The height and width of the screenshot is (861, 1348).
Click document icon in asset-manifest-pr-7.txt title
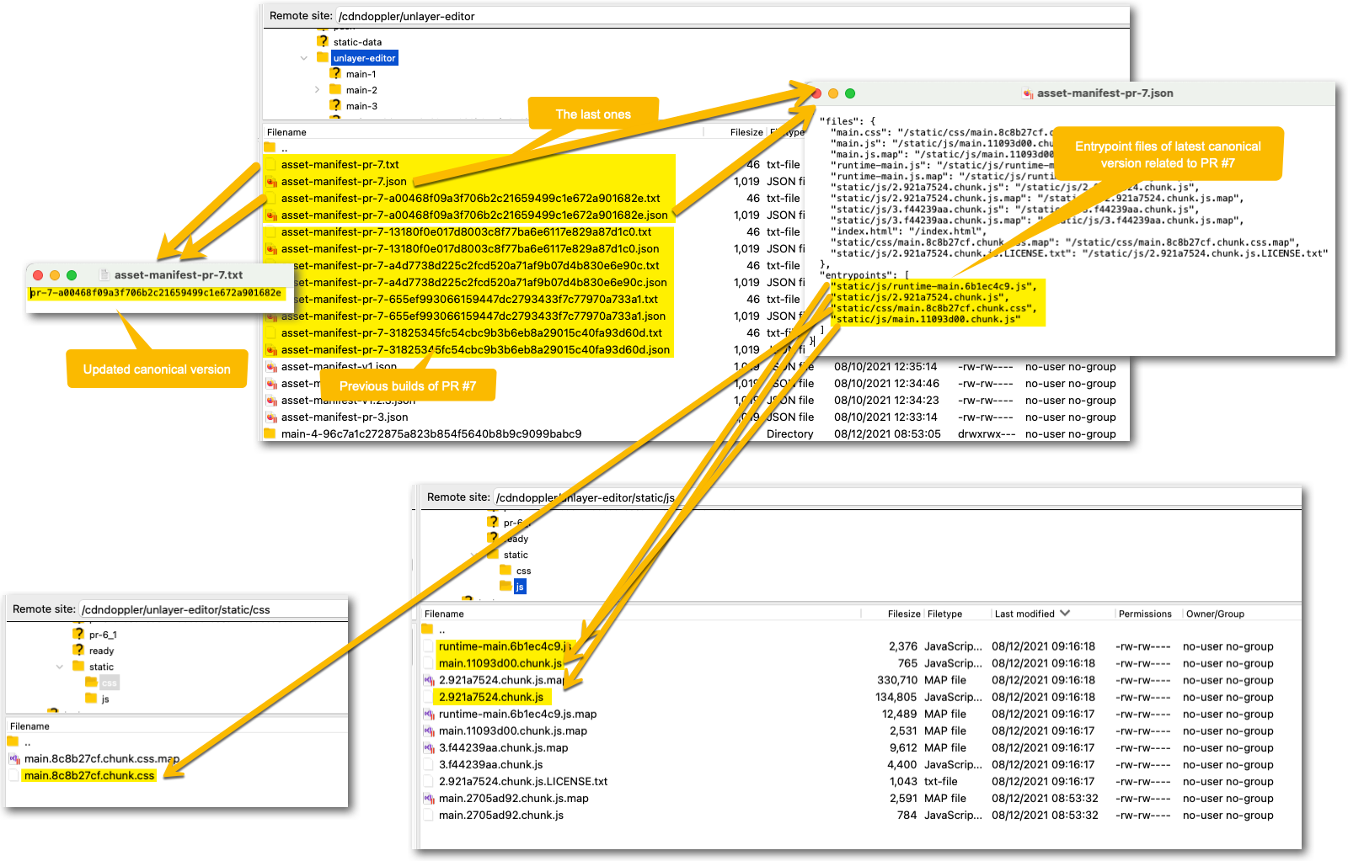[x=105, y=274]
